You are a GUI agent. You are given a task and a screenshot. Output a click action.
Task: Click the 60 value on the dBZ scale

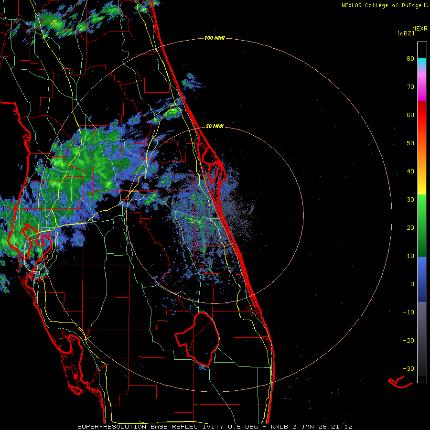tap(410, 115)
